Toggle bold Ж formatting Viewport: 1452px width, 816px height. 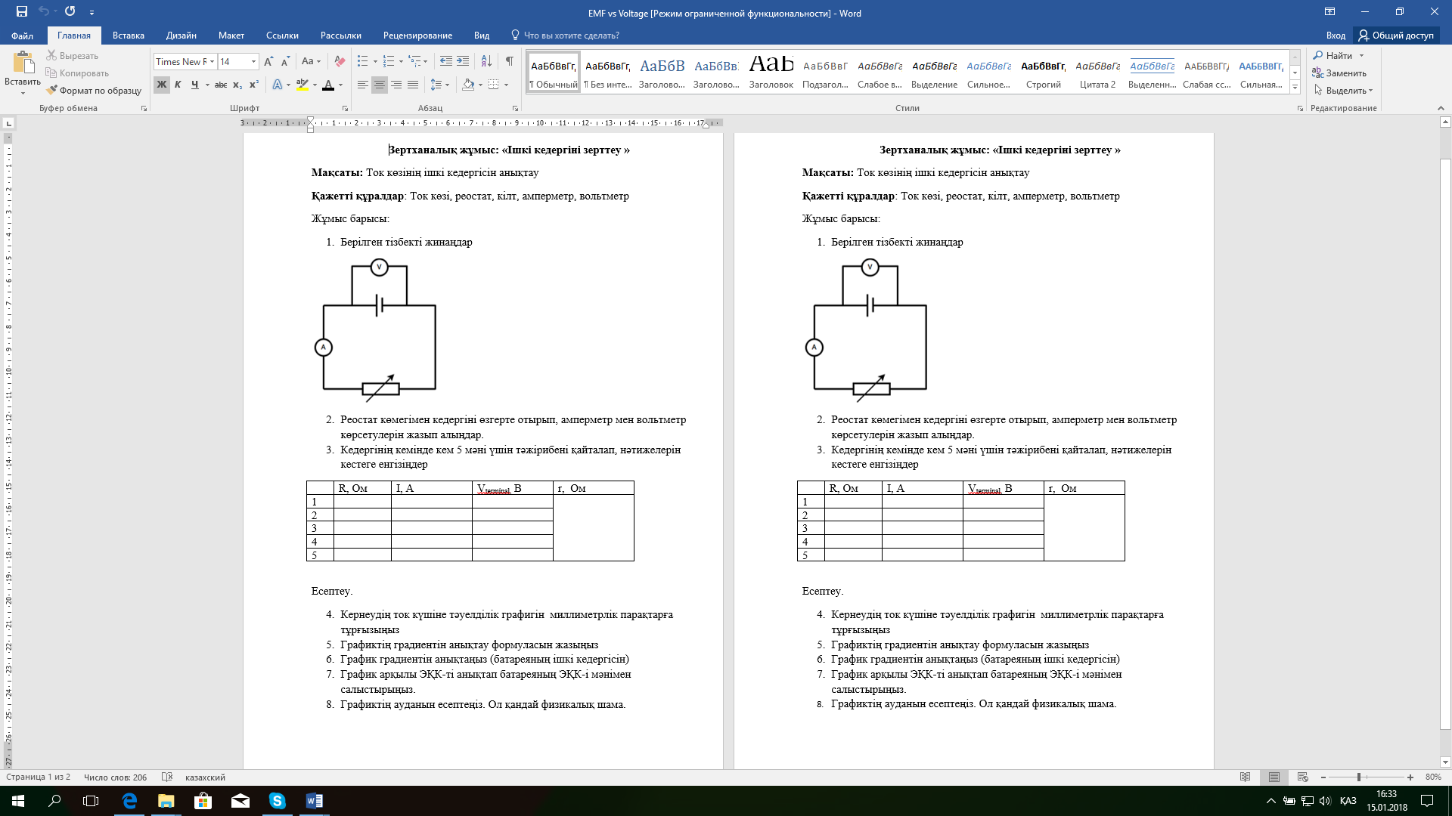click(x=161, y=85)
